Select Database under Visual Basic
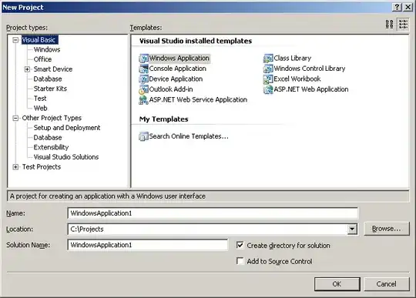 (48, 79)
